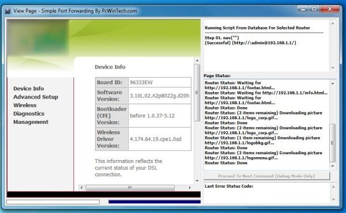This screenshot has height=213, width=346.
Task: Click the Last Error Status Code text area
Action: pos(267,193)
